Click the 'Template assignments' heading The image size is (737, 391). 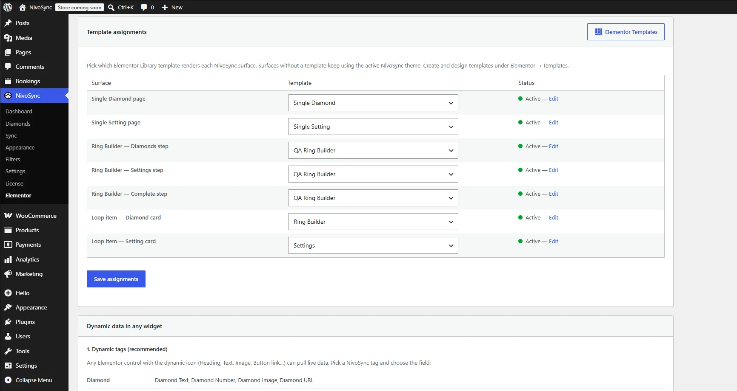pyautogui.click(x=117, y=32)
